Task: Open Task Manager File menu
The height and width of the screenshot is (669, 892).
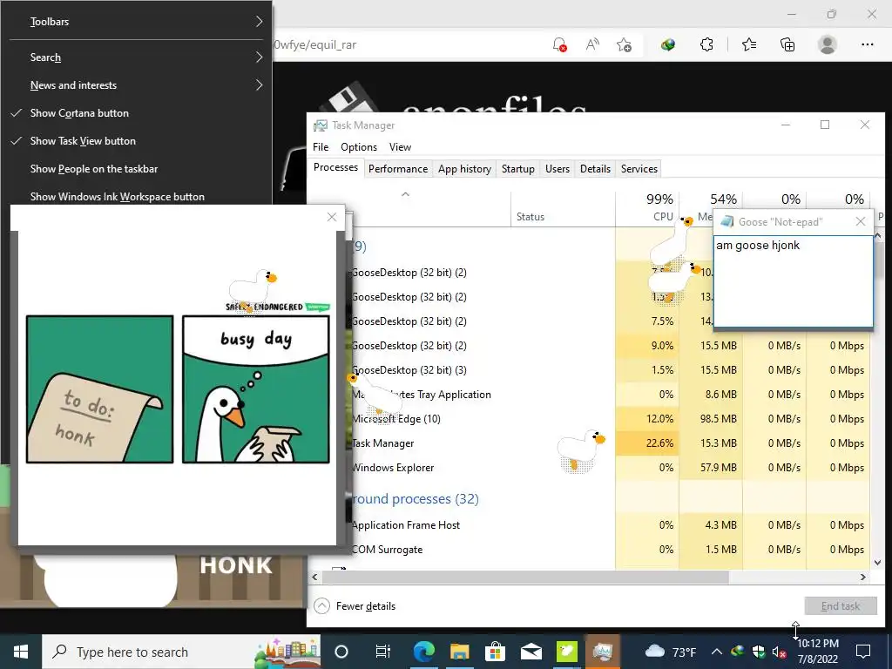Action: (x=321, y=146)
